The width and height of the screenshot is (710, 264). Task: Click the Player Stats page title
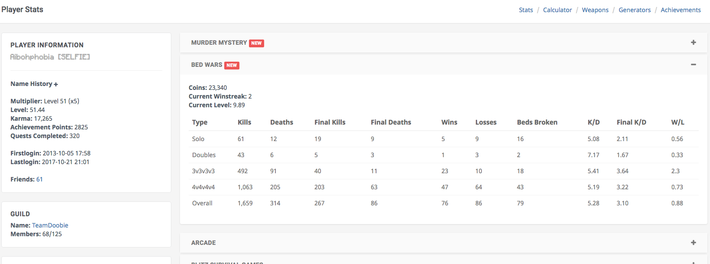tap(22, 10)
